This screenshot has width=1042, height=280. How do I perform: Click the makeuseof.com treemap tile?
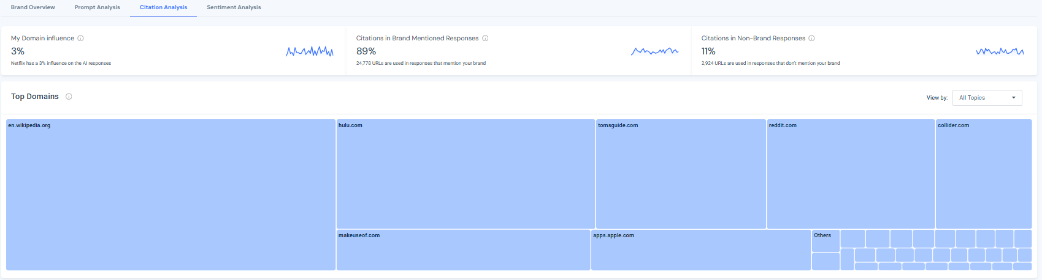pos(463,250)
